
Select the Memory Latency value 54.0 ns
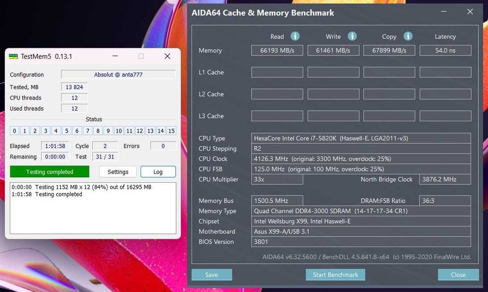point(446,50)
